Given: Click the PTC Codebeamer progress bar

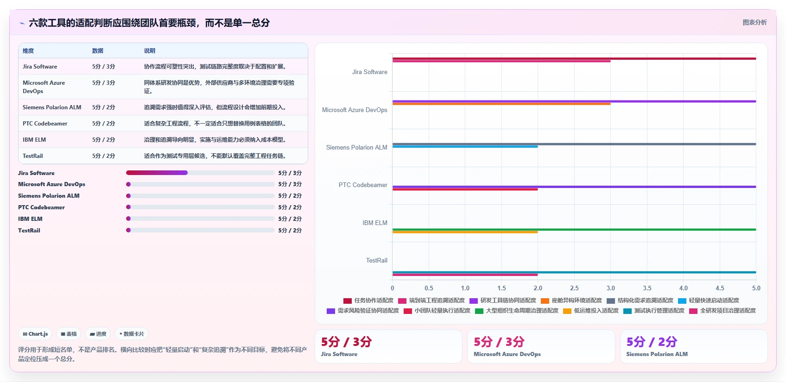Looking at the screenshot, I should pyautogui.click(x=200, y=207).
